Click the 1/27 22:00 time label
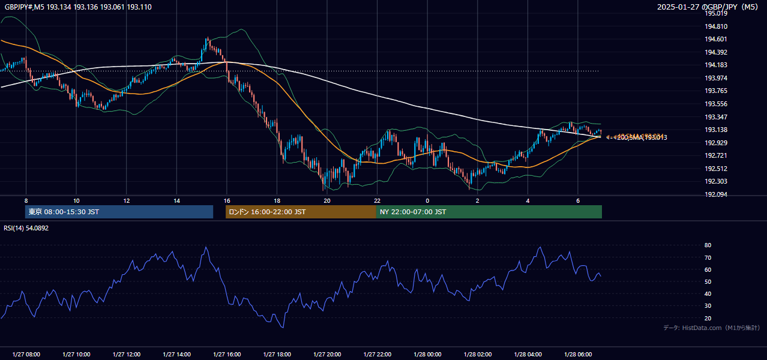767x360 pixels. [377, 355]
